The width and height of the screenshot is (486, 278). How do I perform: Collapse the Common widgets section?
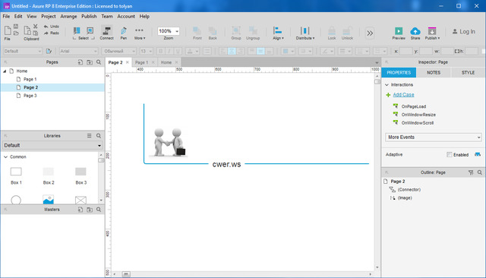tap(5, 156)
